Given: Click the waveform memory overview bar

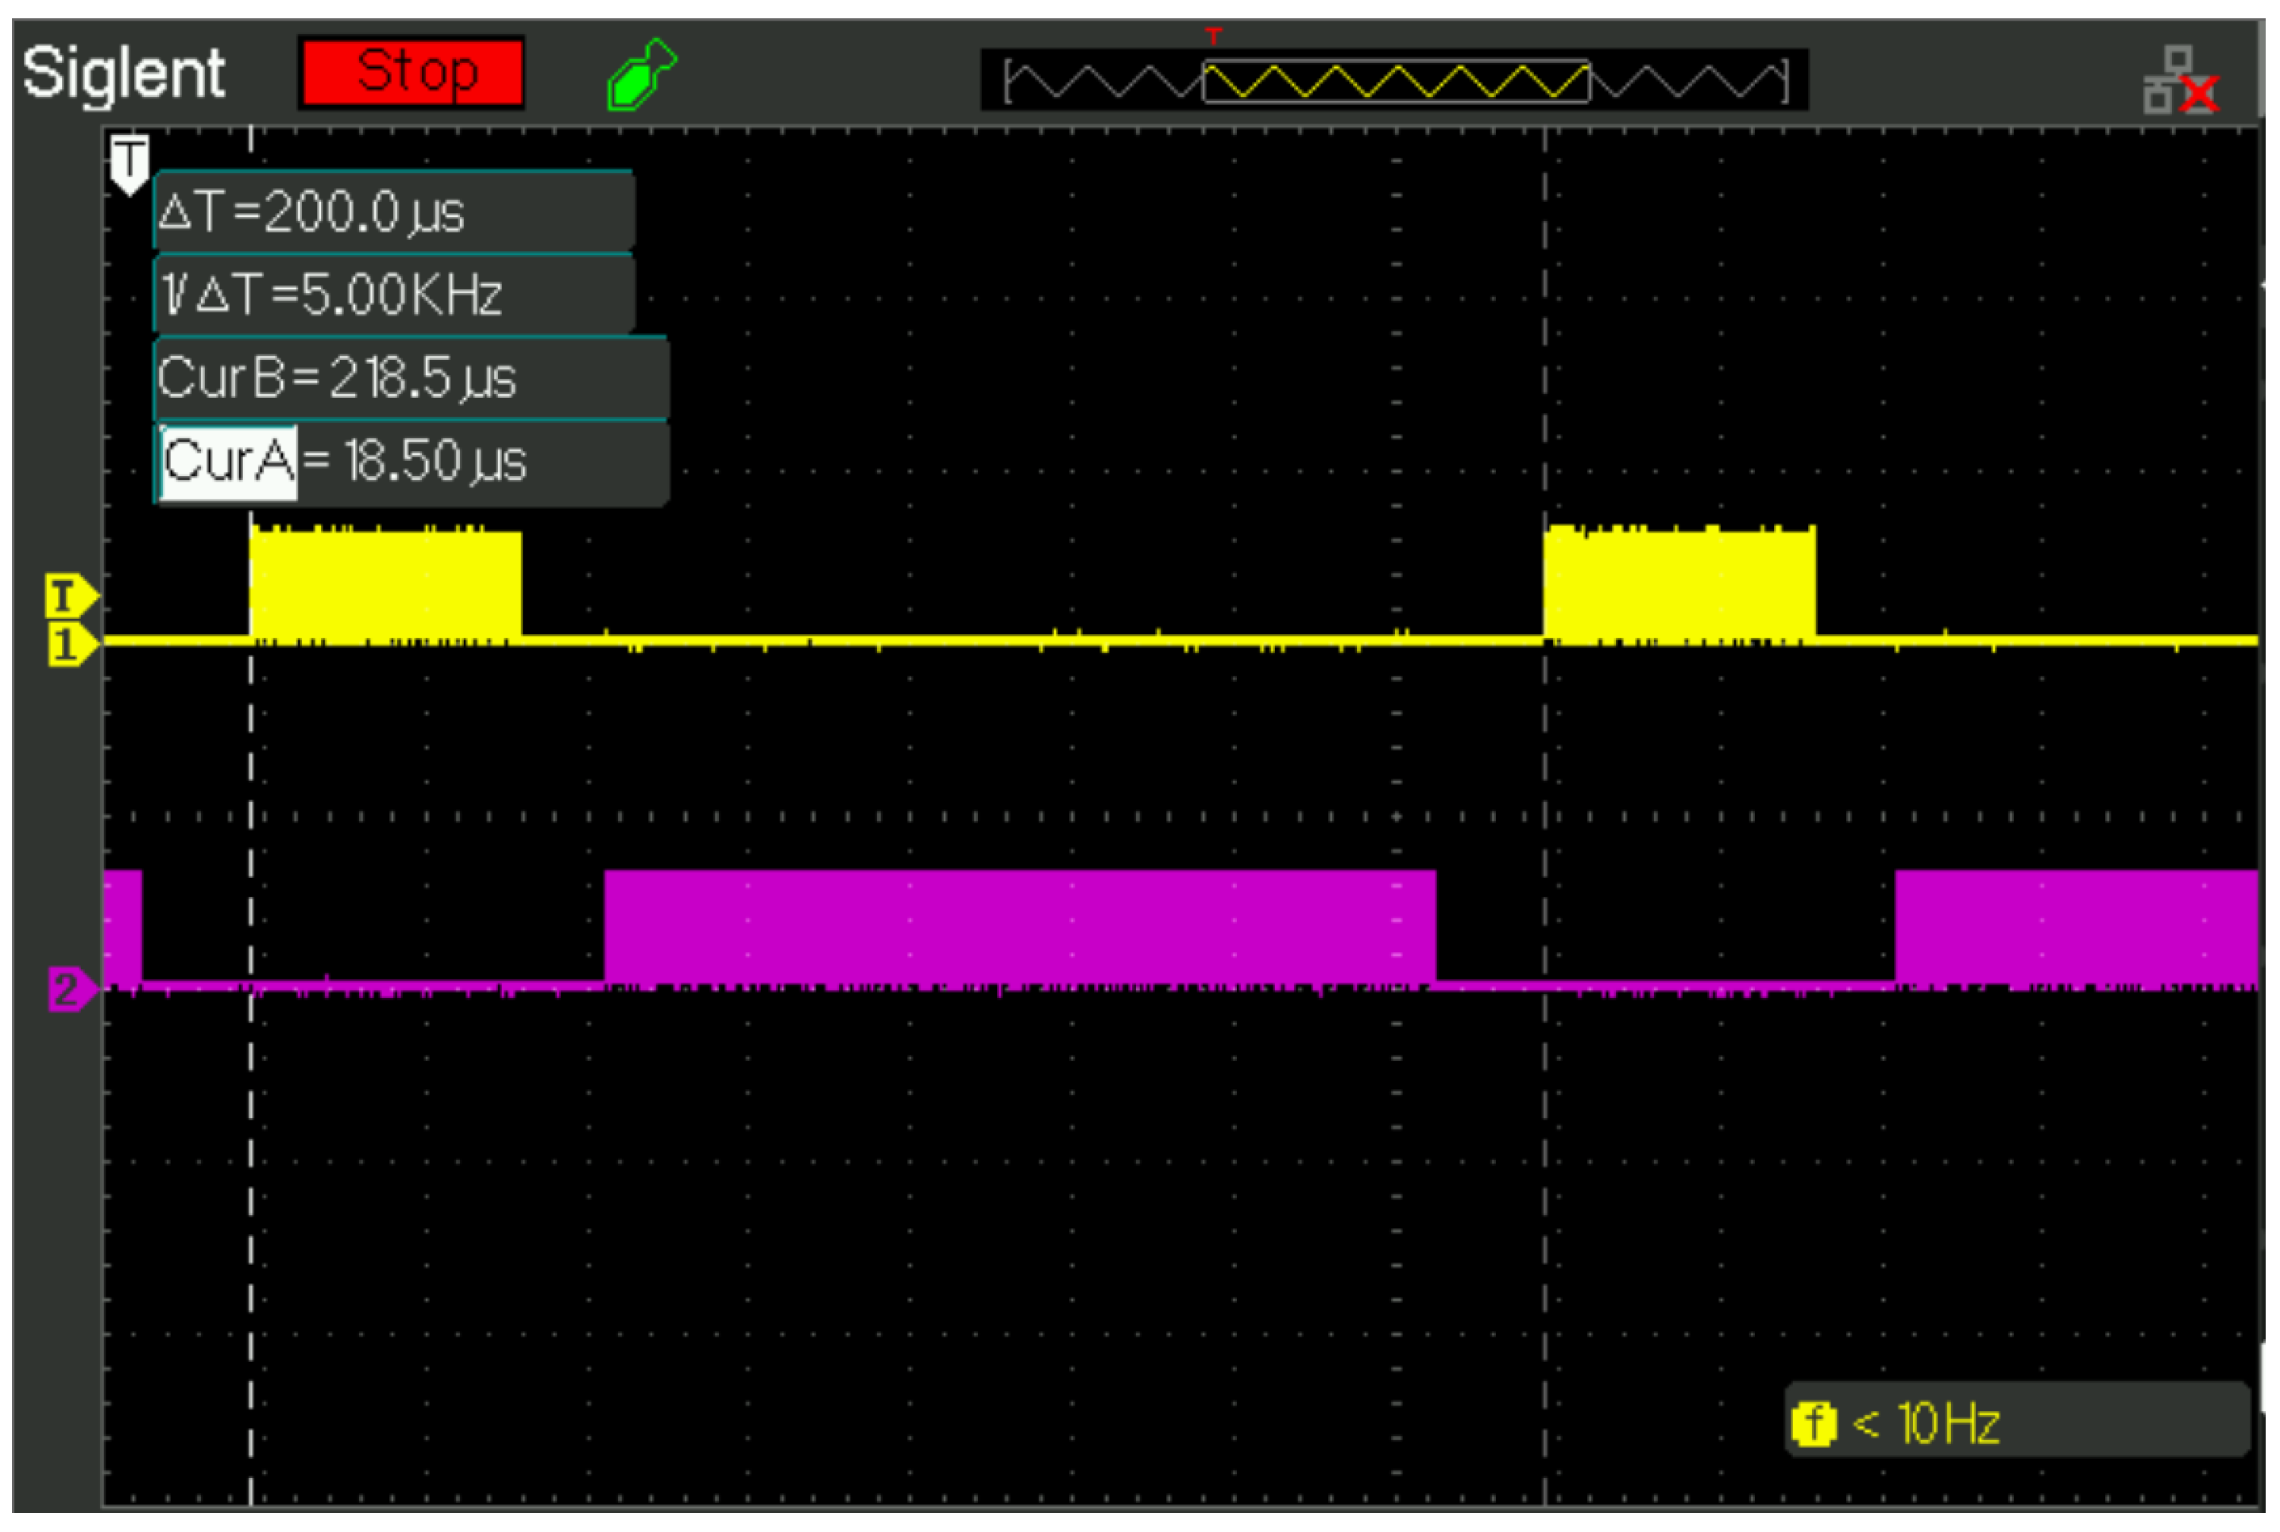Looking at the screenshot, I should click(1394, 81).
